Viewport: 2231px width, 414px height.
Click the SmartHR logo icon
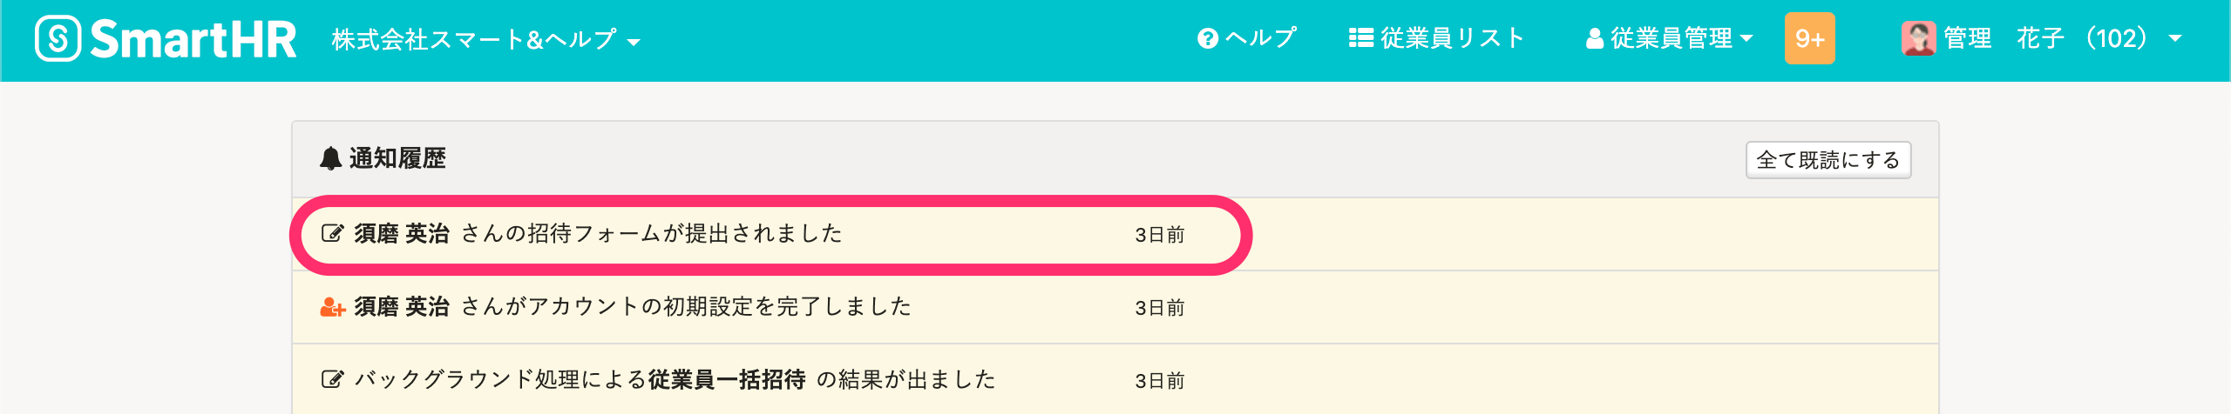click(58, 39)
